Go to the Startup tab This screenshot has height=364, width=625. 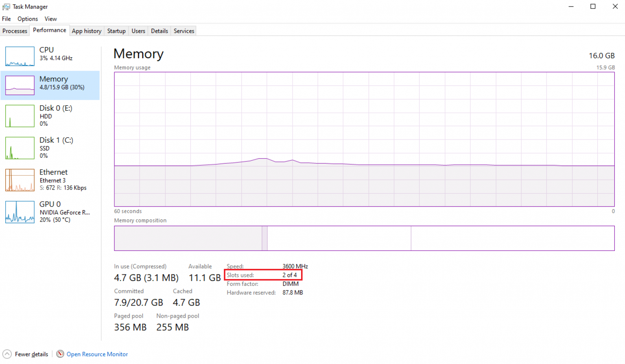tap(116, 31)
